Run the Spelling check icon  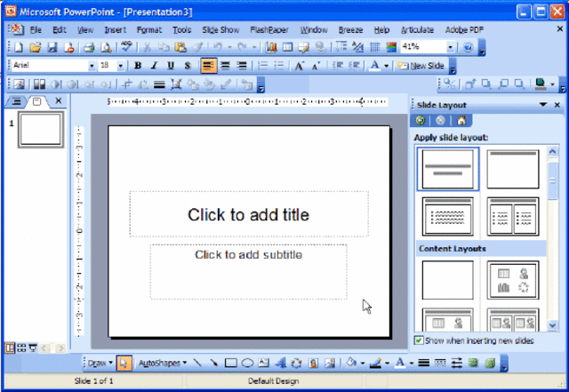[x=126, y=46]
